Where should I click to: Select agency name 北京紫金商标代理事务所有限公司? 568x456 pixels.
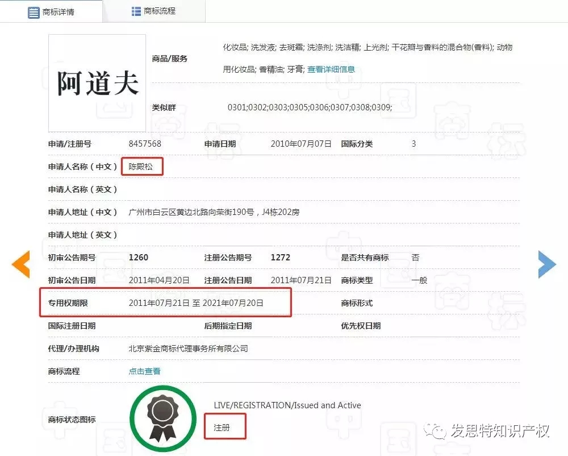pos(189,349)
